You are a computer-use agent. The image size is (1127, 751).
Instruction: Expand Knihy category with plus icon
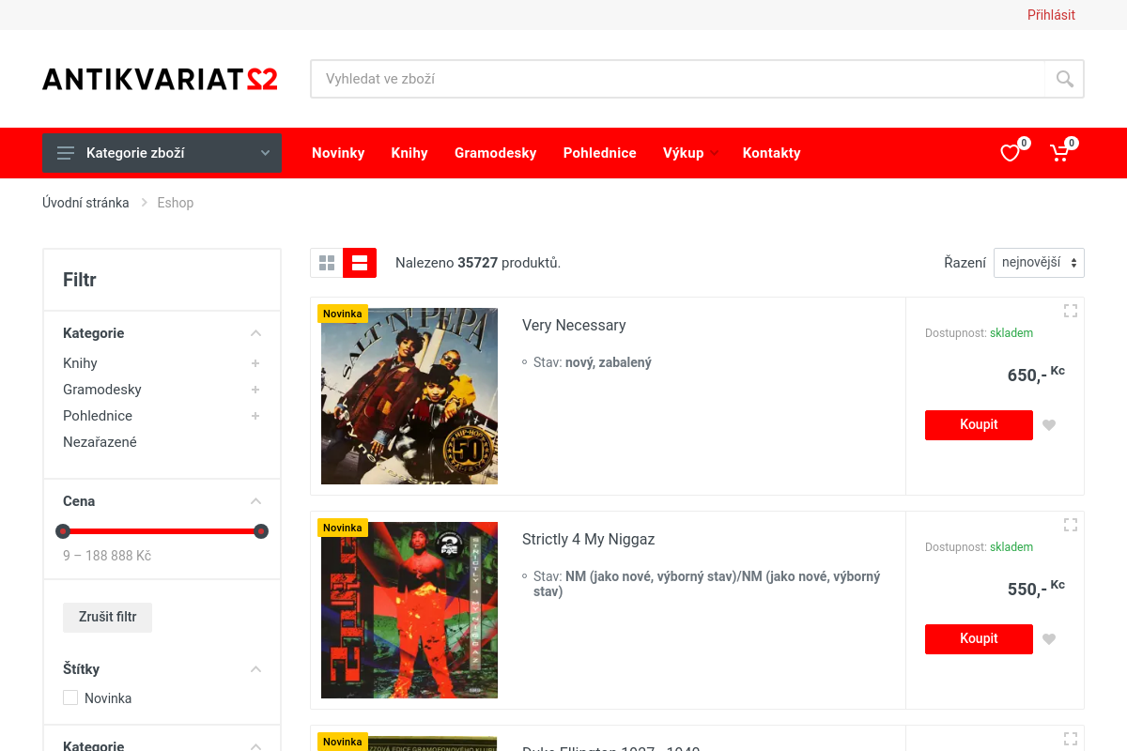point(255,363)
